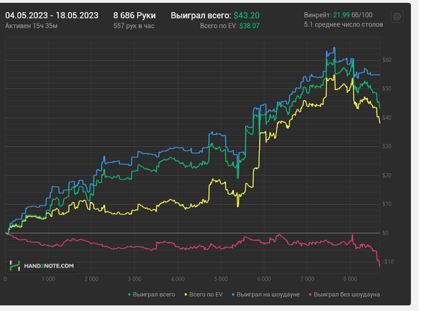Viewport: 425px width, 311px height.
Task: Click the $0 y-axis label
Action: pyautogui.click(x=385, y=233)
